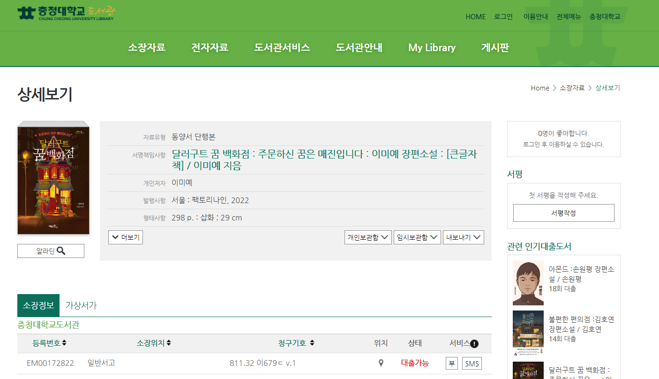Click the 충청대학교도서관 holdings heading
This screenshot has height=379, width=659.
pos(48,325)
